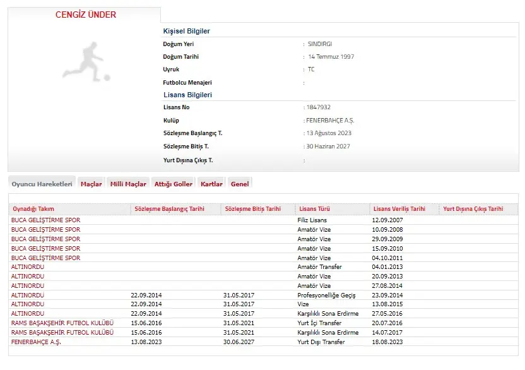
Task: Click the Oynadığı Takım column header
Action: coord(33,209)
